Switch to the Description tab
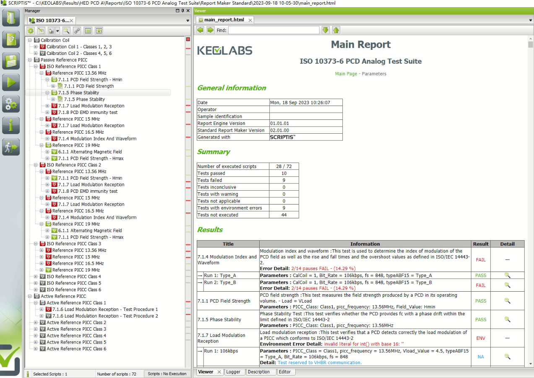This screenshot has width=534, height=378. pos(259,372)
